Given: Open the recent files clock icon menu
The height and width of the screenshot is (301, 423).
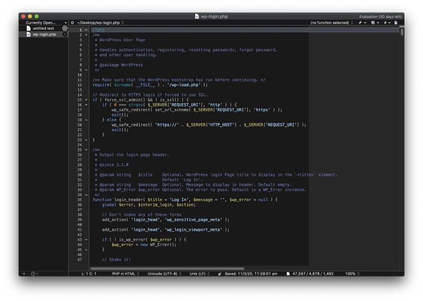Looking at the screenshot, I should pyautogui.click(x=34, y=273).
